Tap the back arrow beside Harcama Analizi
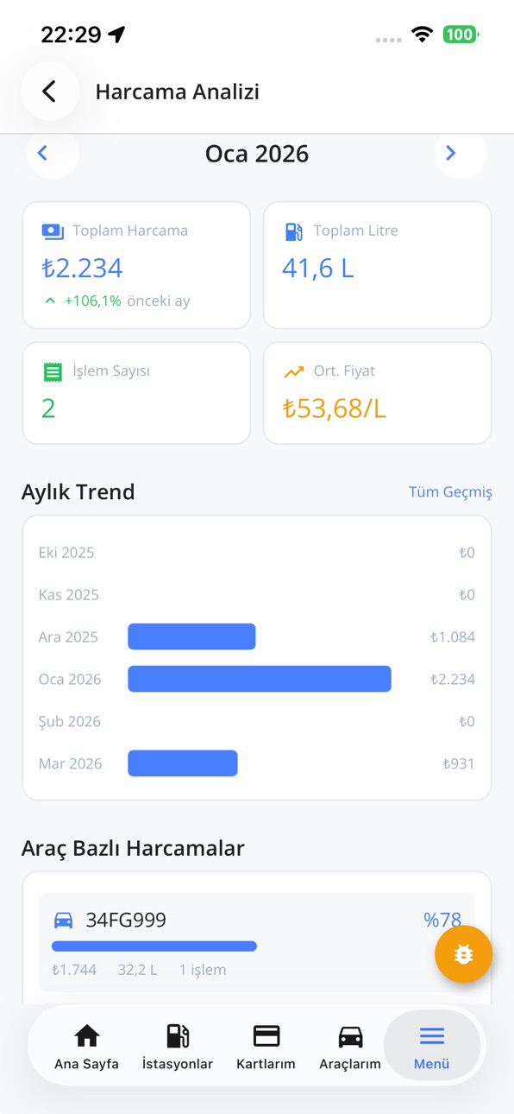Screen dimensions: 514x1114 [x=49, y=92]
